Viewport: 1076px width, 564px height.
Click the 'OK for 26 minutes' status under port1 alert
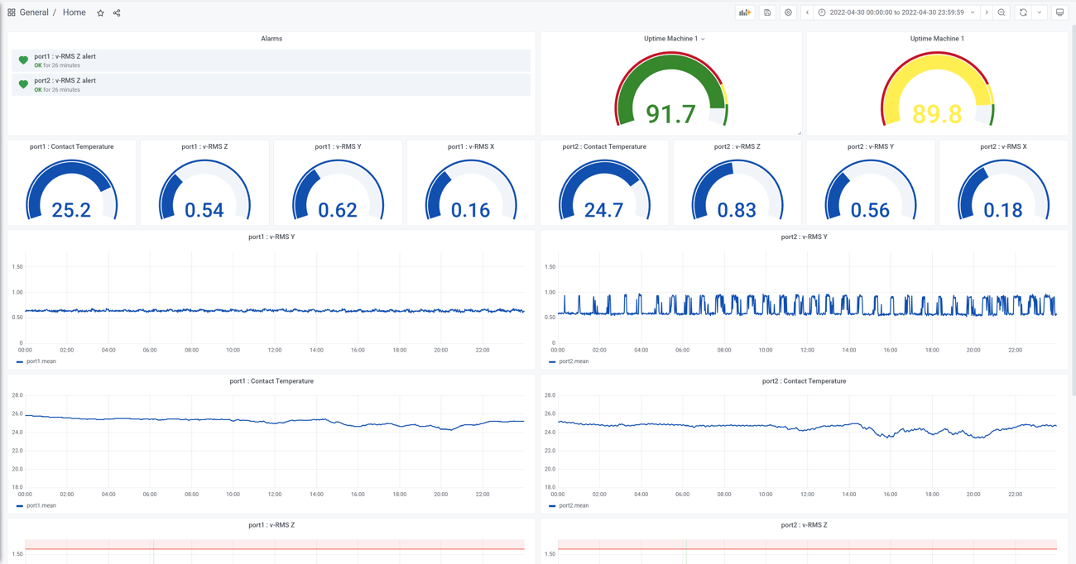point(57,65)
